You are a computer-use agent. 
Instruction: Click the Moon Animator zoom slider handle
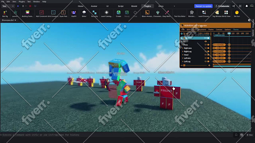(184, 65)
